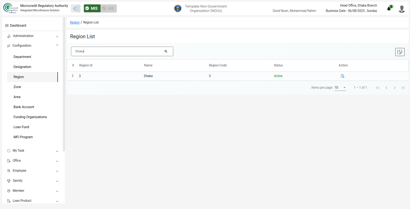Click the Region List page heading

tap(82, 36)
